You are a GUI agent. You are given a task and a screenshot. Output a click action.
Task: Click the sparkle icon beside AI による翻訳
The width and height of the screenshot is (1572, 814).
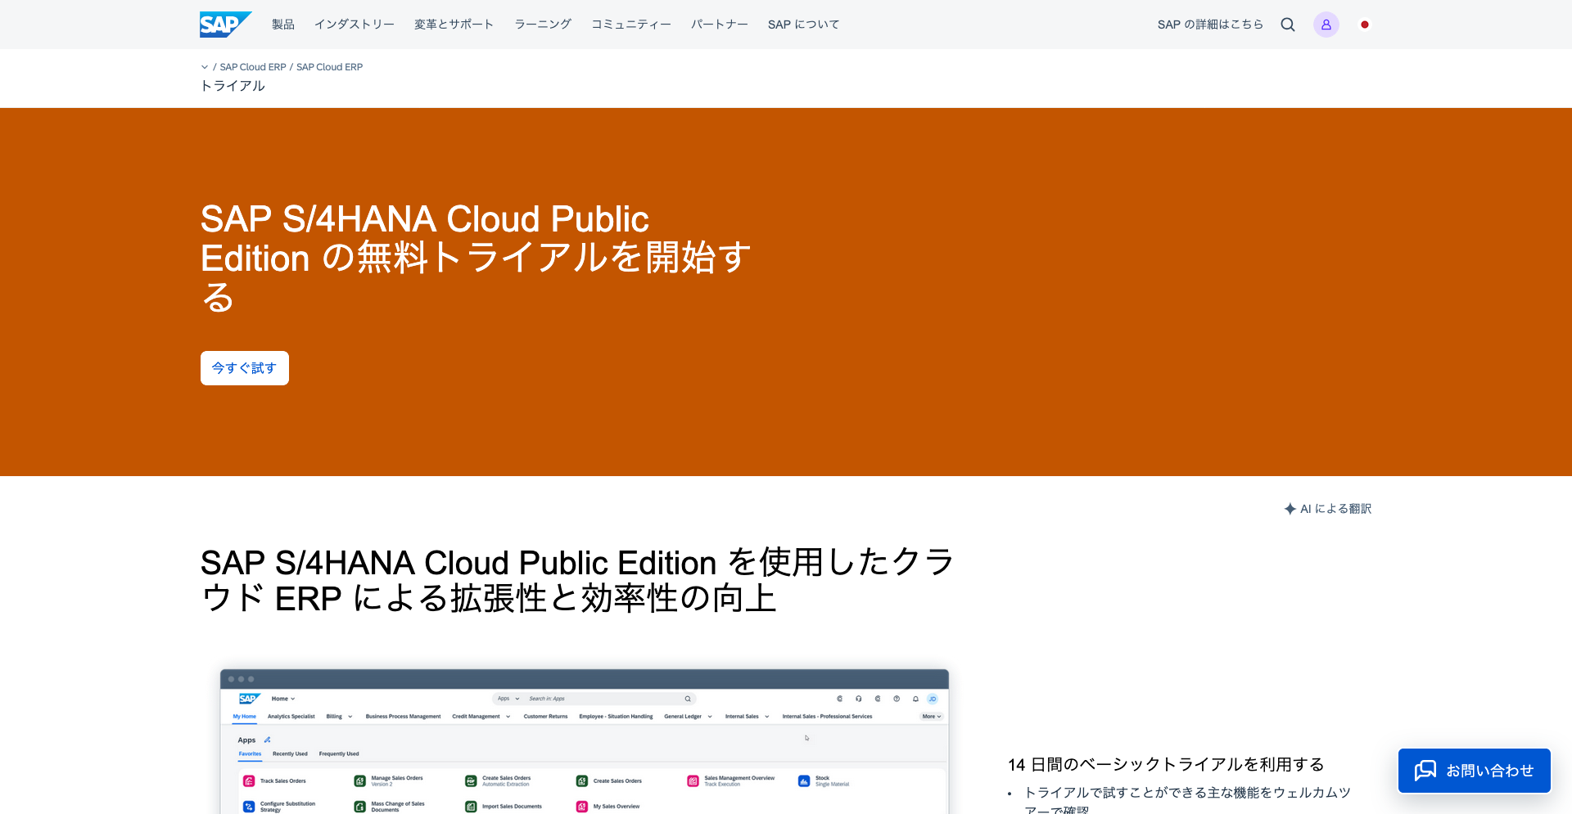tap(1290, 509)
